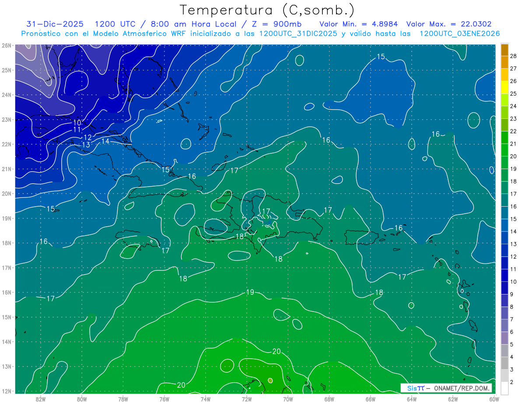Click the gray colorbar swatch between 3 and 4
Image resolution: width=525 pixels, height=405 pixels.
pos(504,363)
